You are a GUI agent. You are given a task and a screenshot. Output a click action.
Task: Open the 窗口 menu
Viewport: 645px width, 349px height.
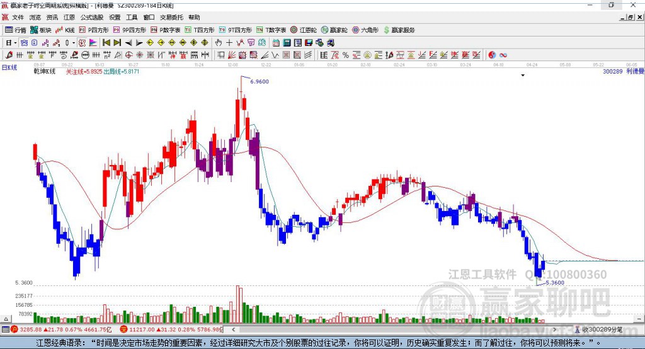coord(149,17)
